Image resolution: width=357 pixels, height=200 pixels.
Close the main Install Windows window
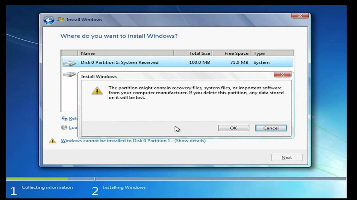pos(300,16)
